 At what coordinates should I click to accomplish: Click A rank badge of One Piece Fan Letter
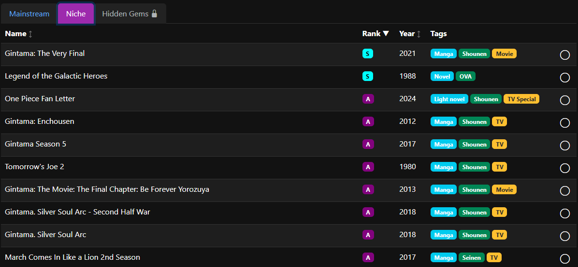[x=368, y=99]
